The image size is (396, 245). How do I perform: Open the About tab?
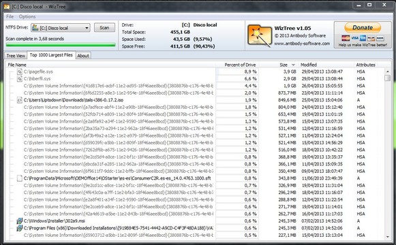point(83,56)
